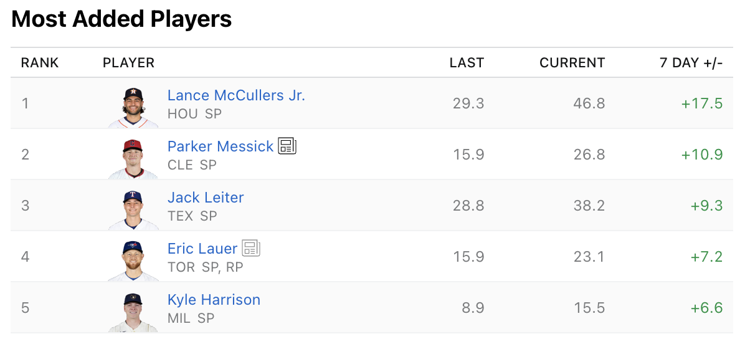Click Jack Leiter headshot photo

coord(133,209)
